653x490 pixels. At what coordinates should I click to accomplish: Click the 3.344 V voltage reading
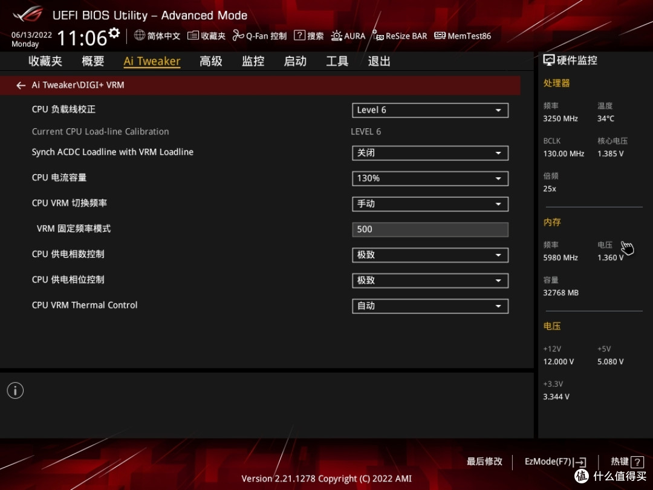[x=556, y=397]
